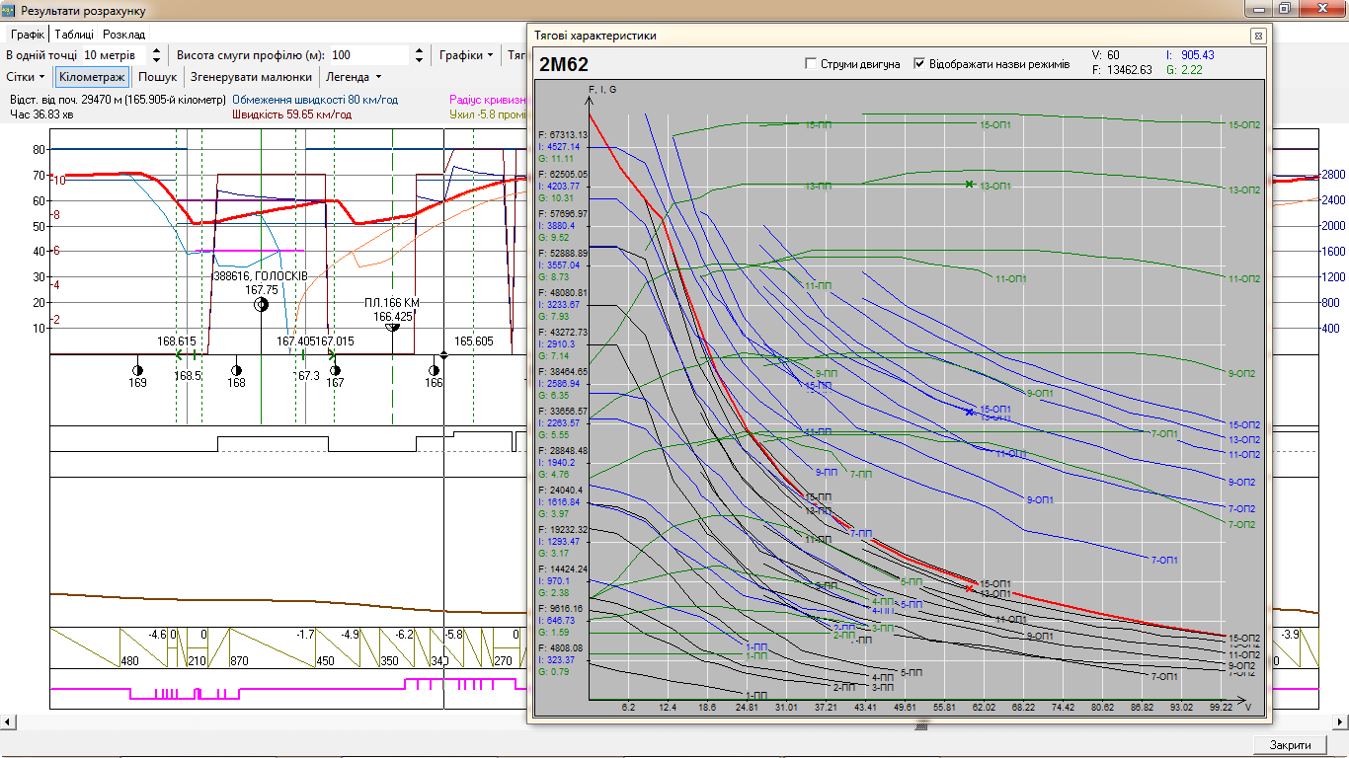Enable the Струми двигуна checkbox
Image resolution: width=1349 pixels, height=758 pixels.
point(812,64)
